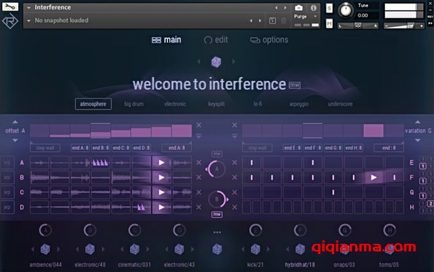Image resolution: width=434 pixels, height=272 pixels.
Task: Clear variation lane with X icon
Action: [235, 125]
